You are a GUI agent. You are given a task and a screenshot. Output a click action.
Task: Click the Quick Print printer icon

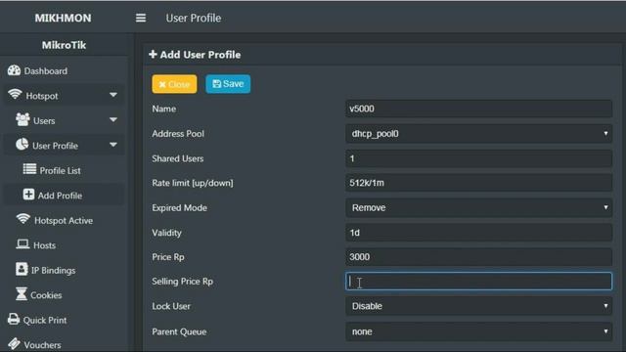[14, 320]
